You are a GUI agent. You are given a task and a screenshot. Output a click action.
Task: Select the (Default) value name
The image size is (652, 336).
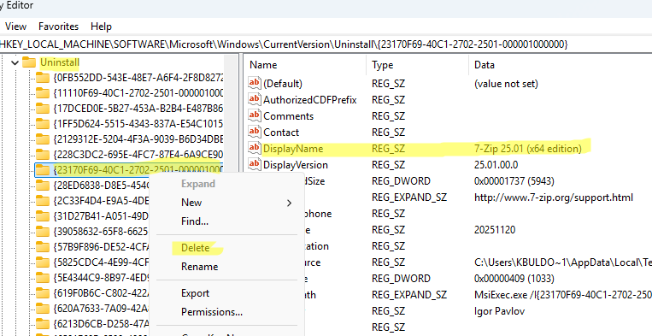283,84
